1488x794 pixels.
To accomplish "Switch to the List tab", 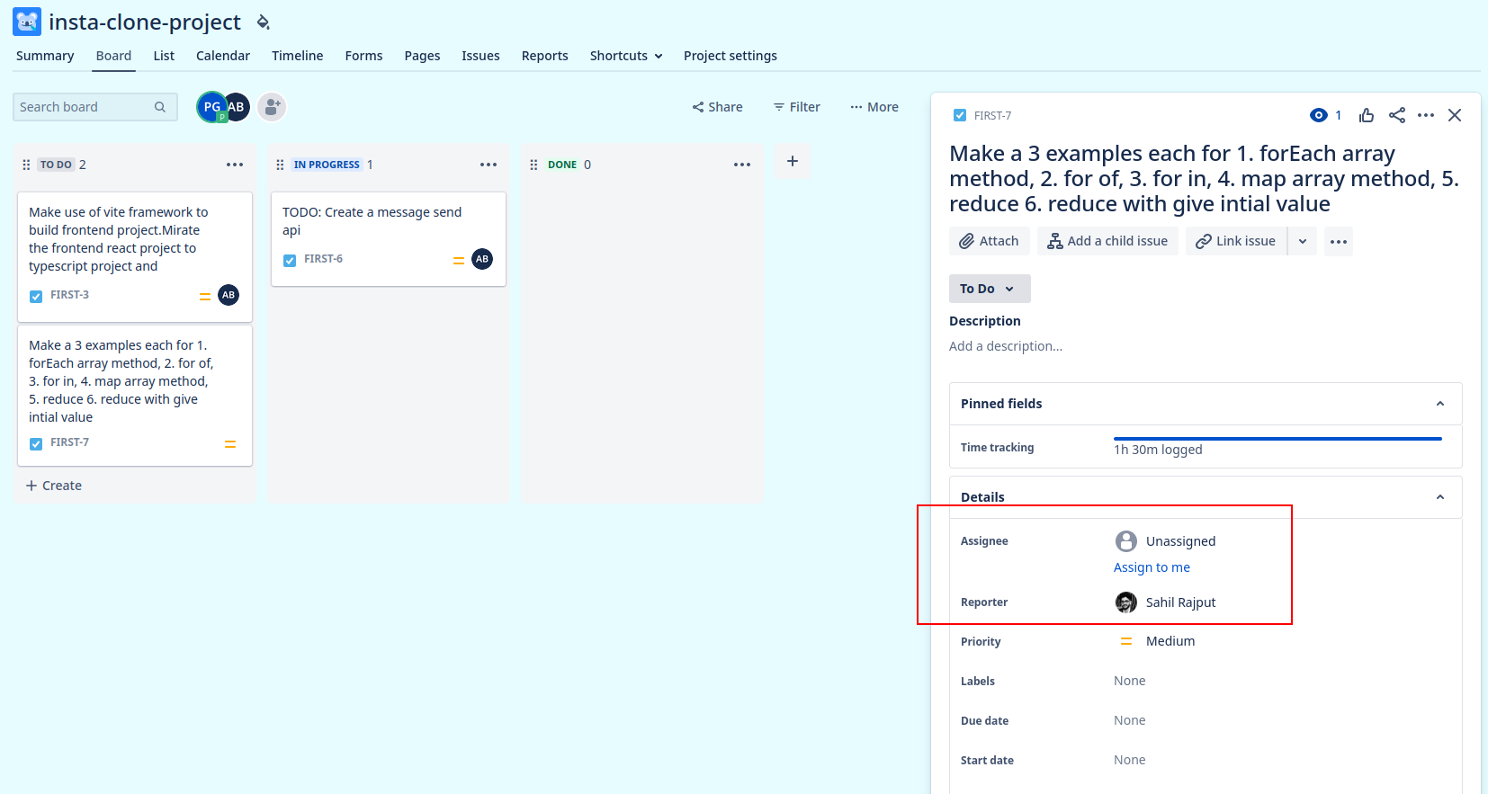I will click(x=164, y=56).
